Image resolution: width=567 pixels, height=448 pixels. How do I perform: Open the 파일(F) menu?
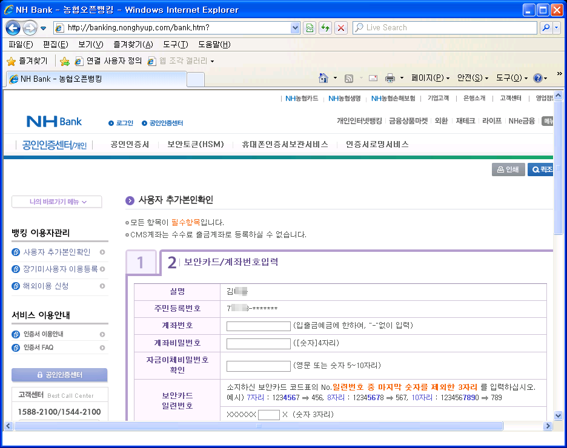tap(21, 44)
